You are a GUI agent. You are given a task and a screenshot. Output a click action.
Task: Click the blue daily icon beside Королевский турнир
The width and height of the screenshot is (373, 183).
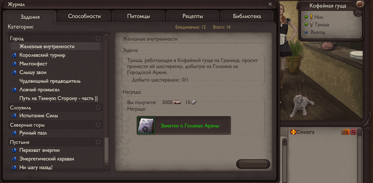click(x=14, y=55)
